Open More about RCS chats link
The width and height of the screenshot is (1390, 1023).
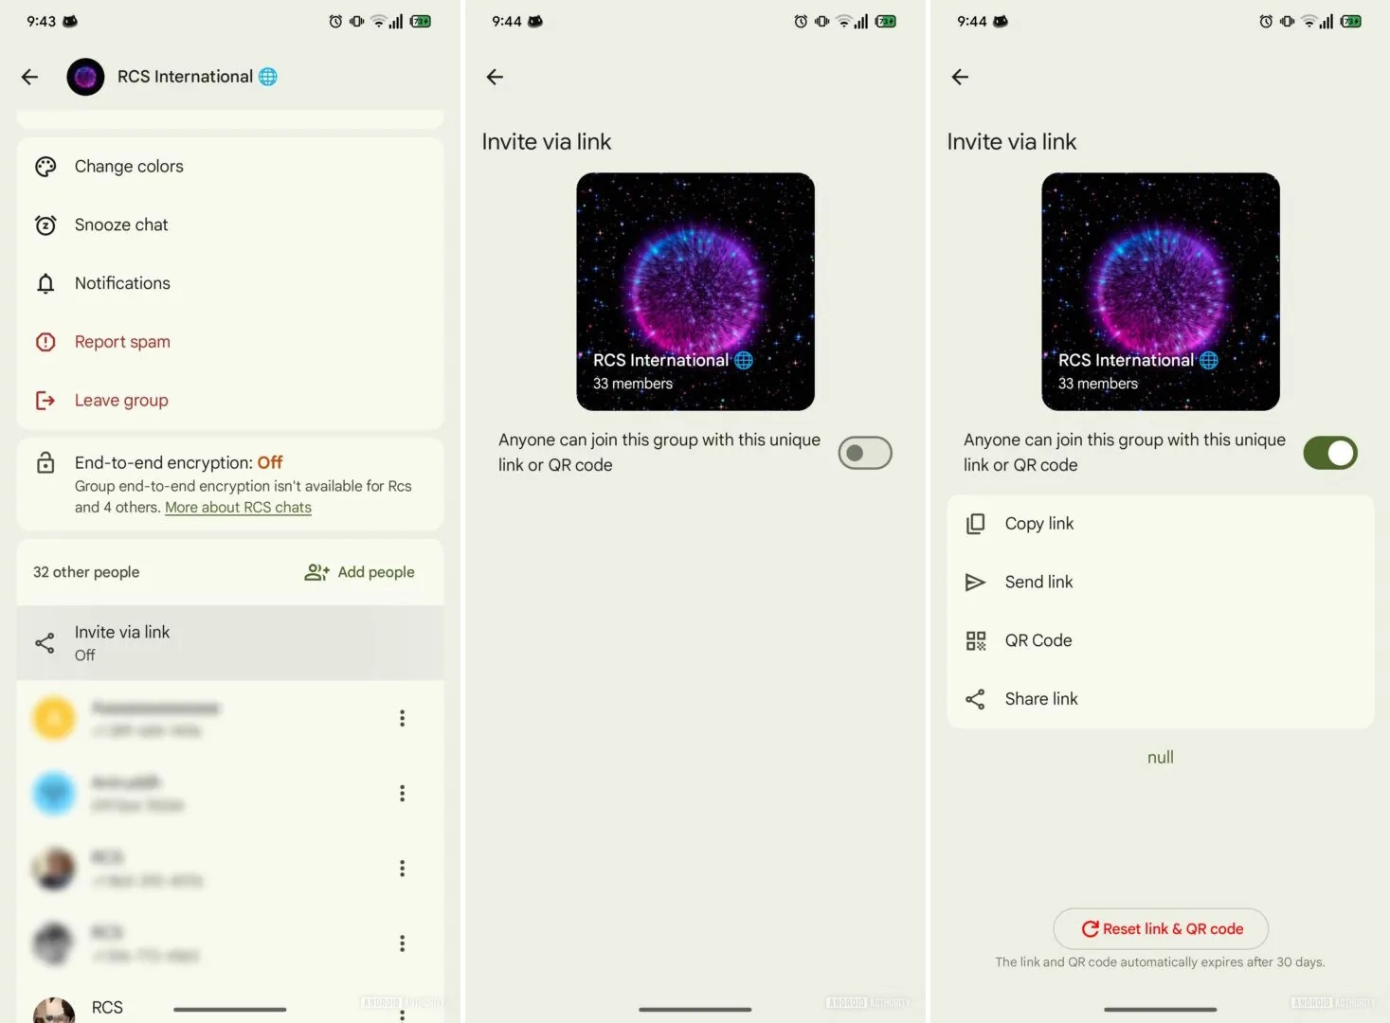(x=238, y=508)
